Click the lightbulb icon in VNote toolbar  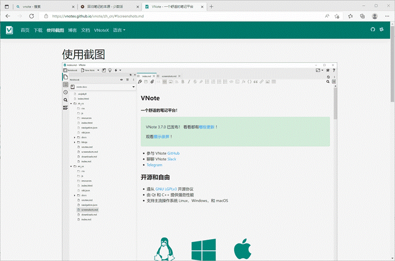pyautogui.click(x=110, y=70)
